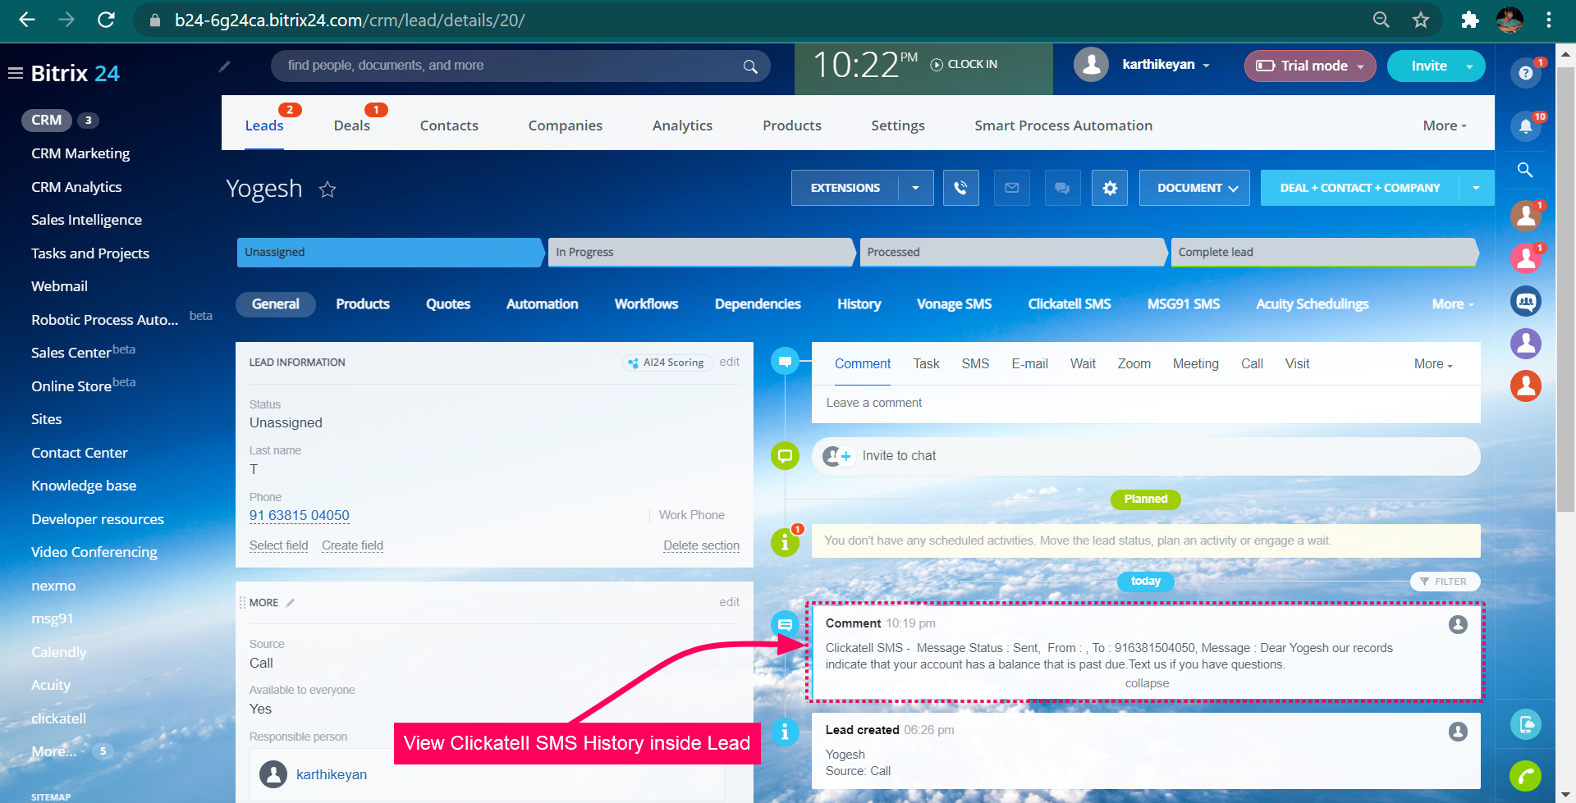The image size is (1576, 803).
Task: Start a call using the phone icon
Action: [x=960, y=188]
